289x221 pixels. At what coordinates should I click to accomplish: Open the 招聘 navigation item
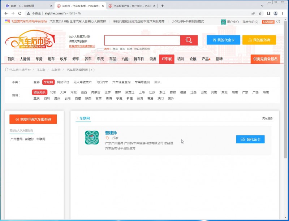pyautogui.click(x=219, y=59)
